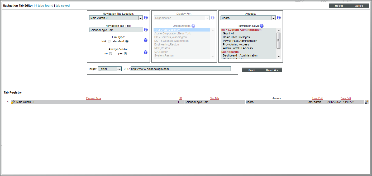Click the 'tab saved' status text

[63, 6]
